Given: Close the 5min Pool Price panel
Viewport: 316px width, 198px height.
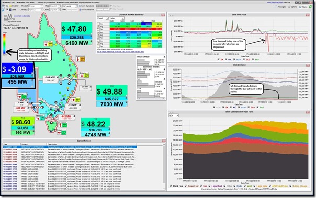Looking at the screenshot, I should pyautogui.click(x=308, y=15).
